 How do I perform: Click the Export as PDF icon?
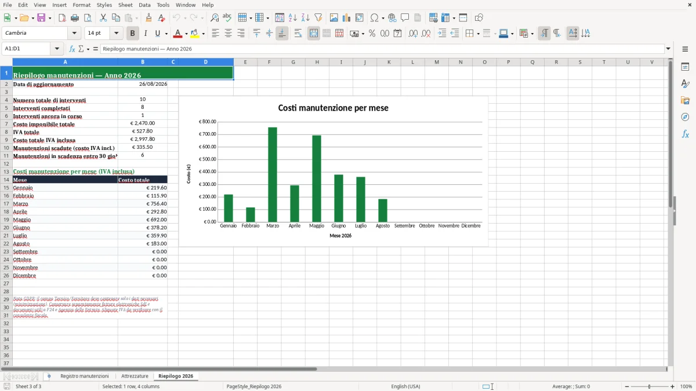pyautogui.click(x=62, y=18)
